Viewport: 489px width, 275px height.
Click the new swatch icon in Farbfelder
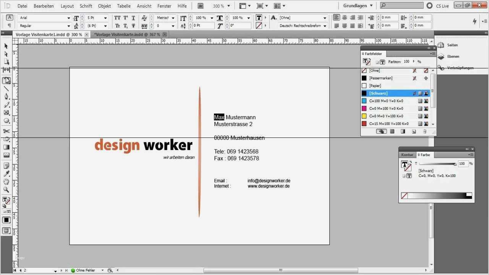414,131
